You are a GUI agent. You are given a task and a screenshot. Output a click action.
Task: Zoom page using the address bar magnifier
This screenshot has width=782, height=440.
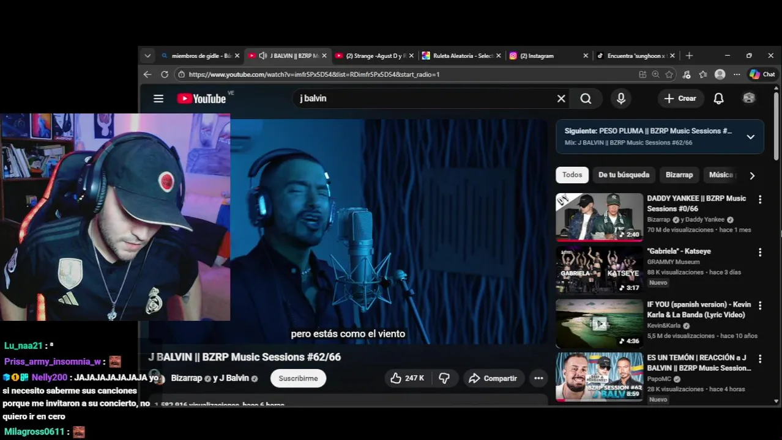(x=656, y=75)
